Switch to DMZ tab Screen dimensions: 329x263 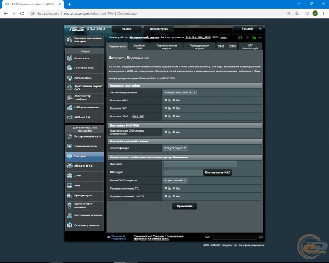pyautogui.click(x=221, y=47)
